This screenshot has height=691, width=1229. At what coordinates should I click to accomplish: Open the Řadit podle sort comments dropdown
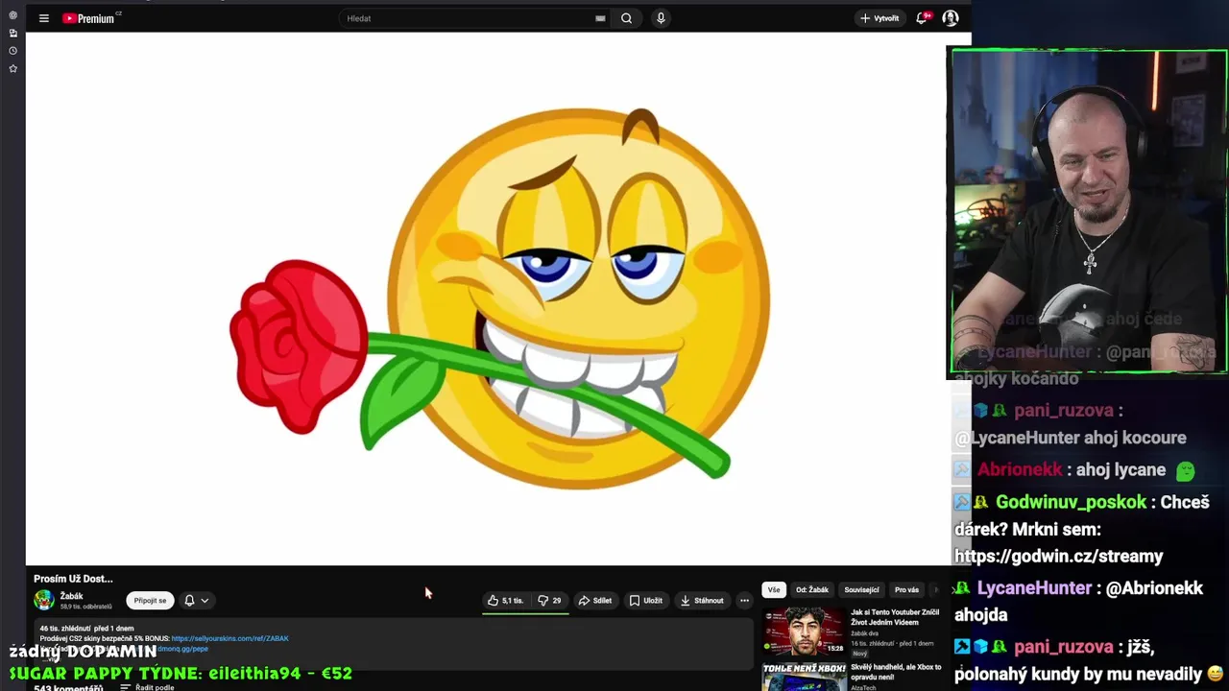pyautogui.click(x=147, y=687)
